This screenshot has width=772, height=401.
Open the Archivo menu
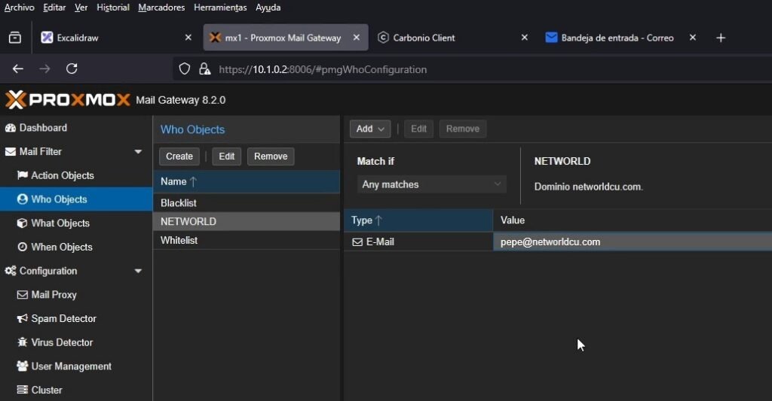pyautogui.click(x=19, y=8)
